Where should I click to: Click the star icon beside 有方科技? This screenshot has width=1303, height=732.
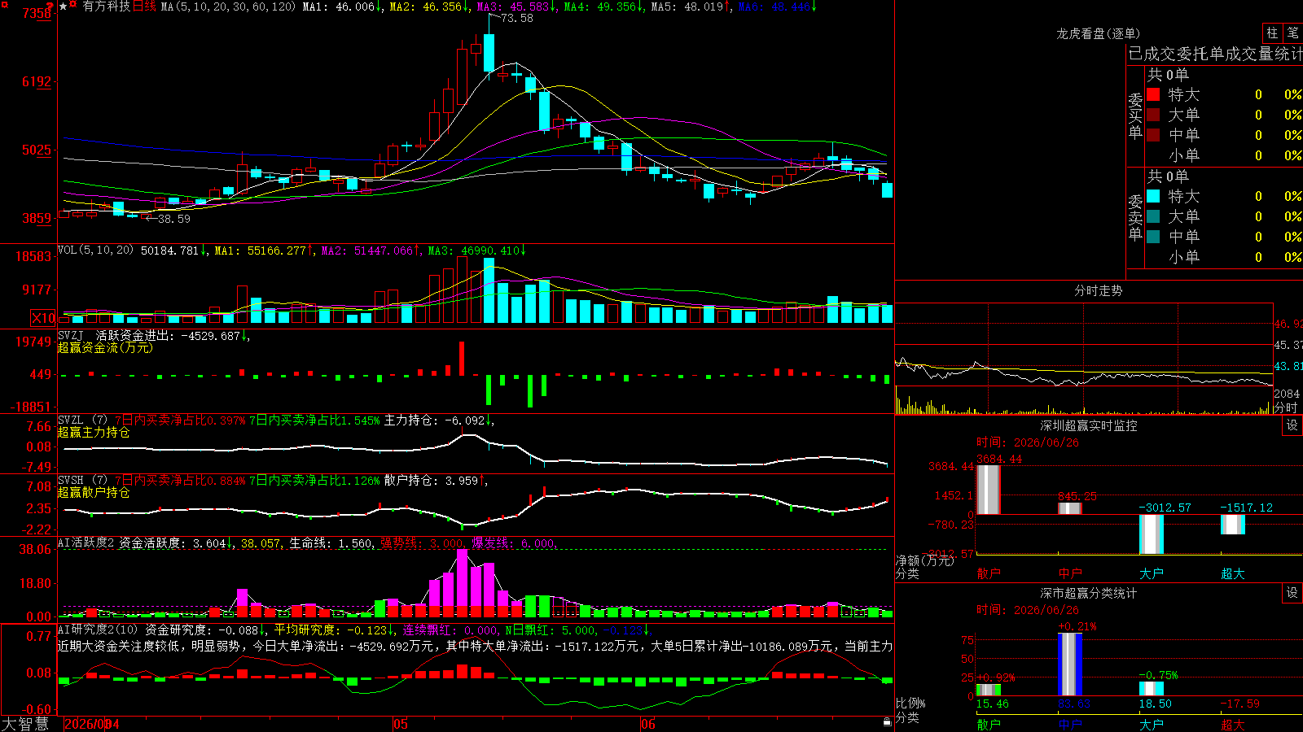coord(64,7)
